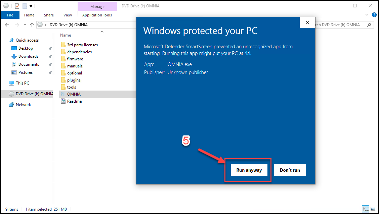Click the Desktop pin icon
This screenshot has width=379, height=214.
click(x=50, y=49)
